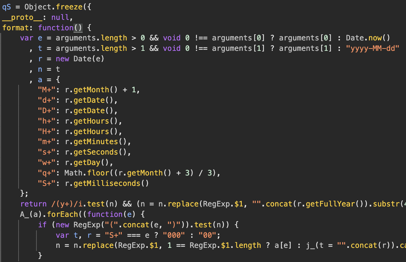The image size is (406, 262).
Task: Click the "S+" key before getMilliseconds
Action: click(47, 184)
